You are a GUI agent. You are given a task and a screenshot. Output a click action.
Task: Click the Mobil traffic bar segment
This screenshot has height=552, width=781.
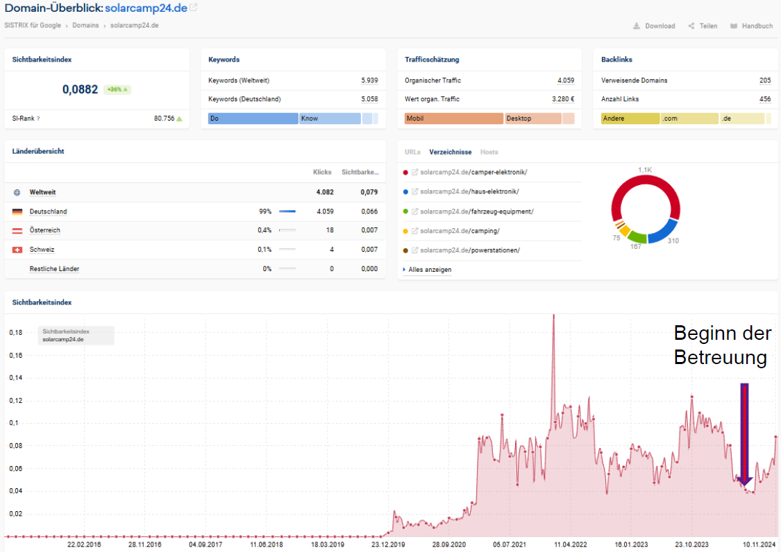(454, 119)
